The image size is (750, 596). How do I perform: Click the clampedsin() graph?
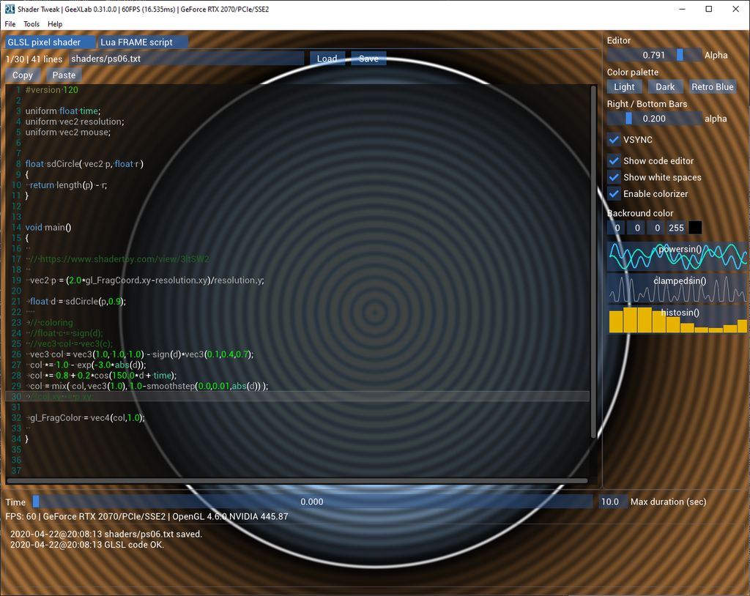click(677, 288)
